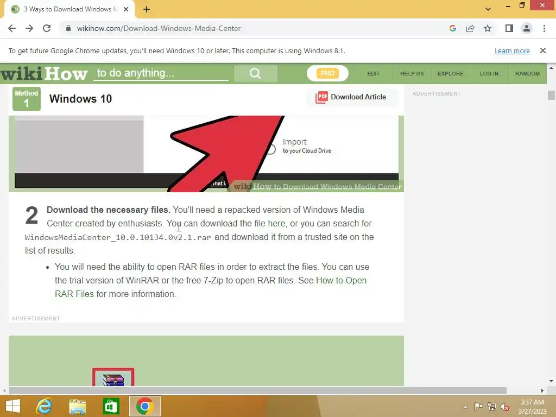Go back to the previous page
The width and height of the screenshot is (556, 417).
tap(12, 28)
